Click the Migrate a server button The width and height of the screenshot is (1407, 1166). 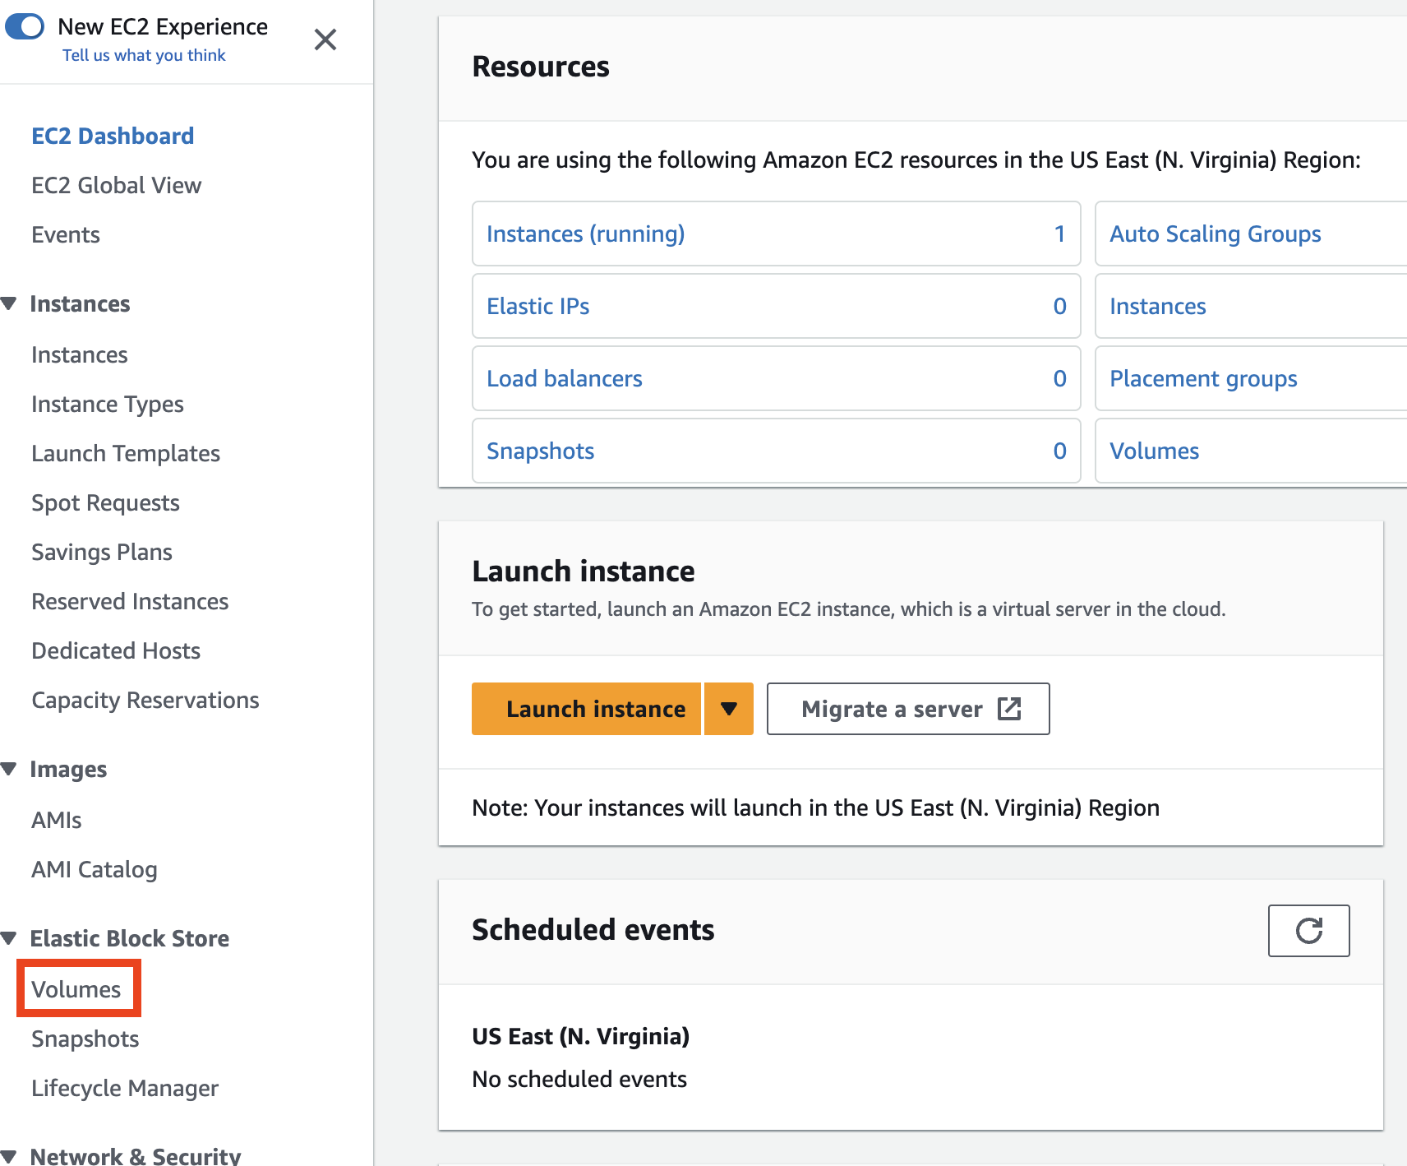click(x=908, y=709)
